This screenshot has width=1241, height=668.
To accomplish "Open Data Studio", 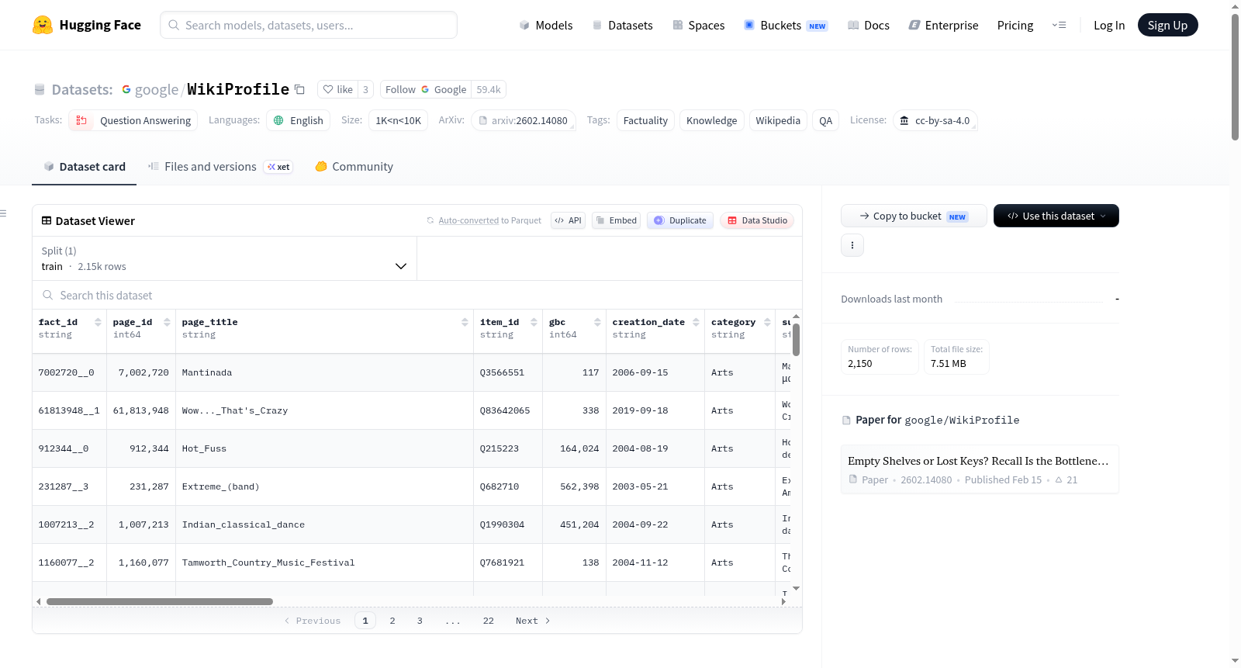I will click(757, 220).
